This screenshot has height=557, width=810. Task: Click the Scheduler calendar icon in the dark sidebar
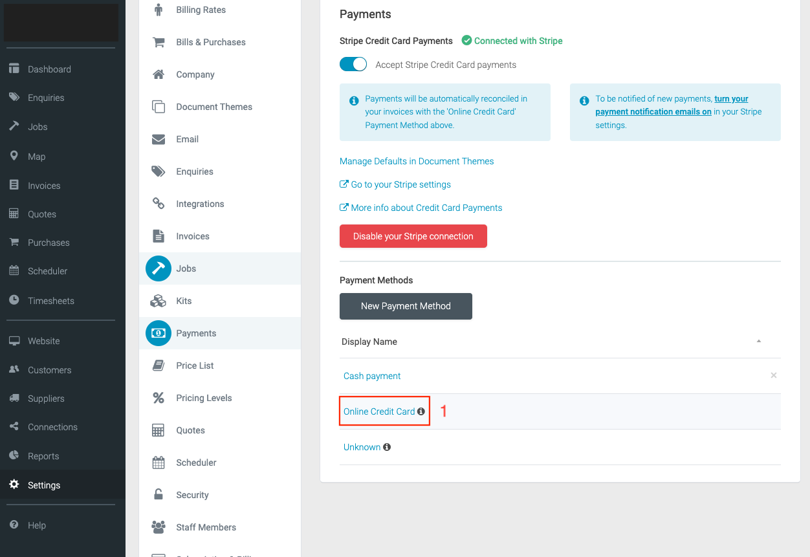(14, 270)
